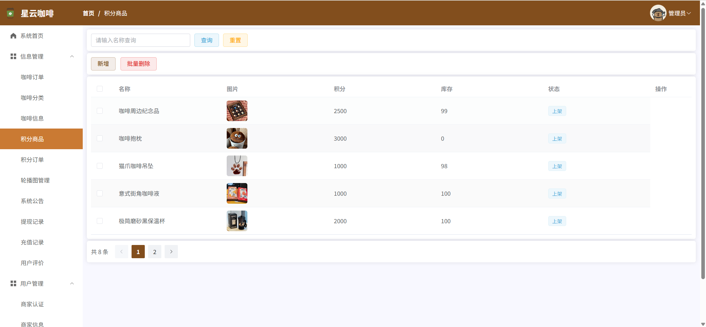Click the 批量删除 button

[138, 64]
